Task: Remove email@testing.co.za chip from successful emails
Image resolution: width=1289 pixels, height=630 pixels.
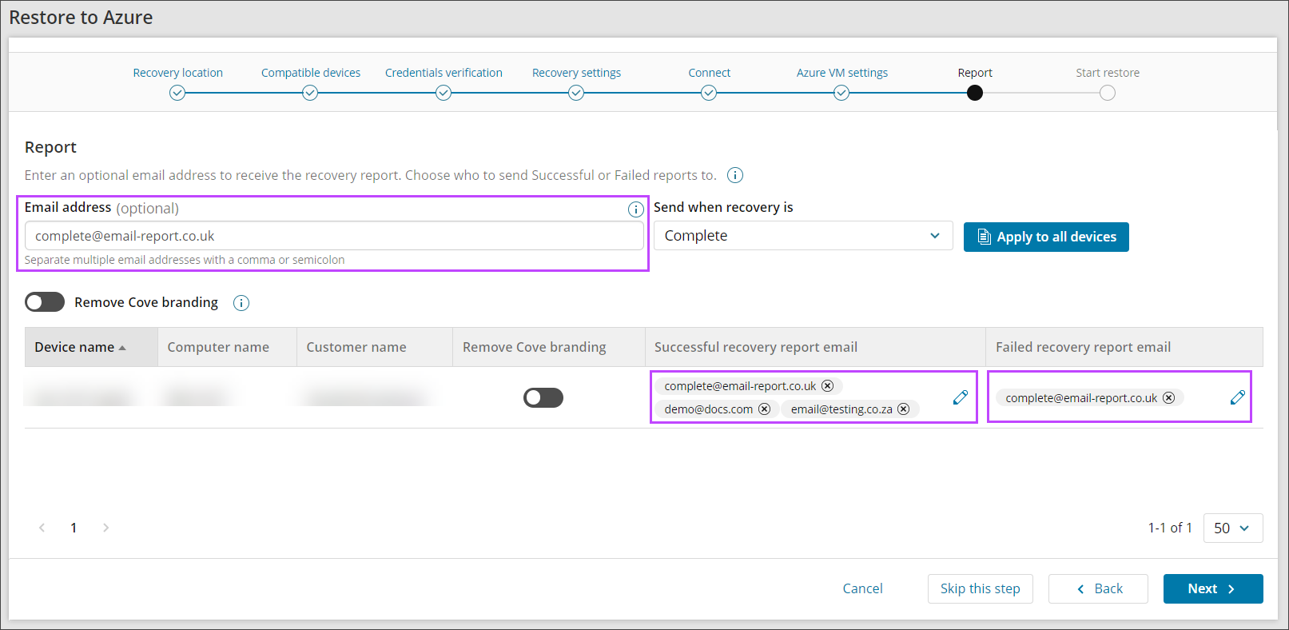Action: click(904, 409)
